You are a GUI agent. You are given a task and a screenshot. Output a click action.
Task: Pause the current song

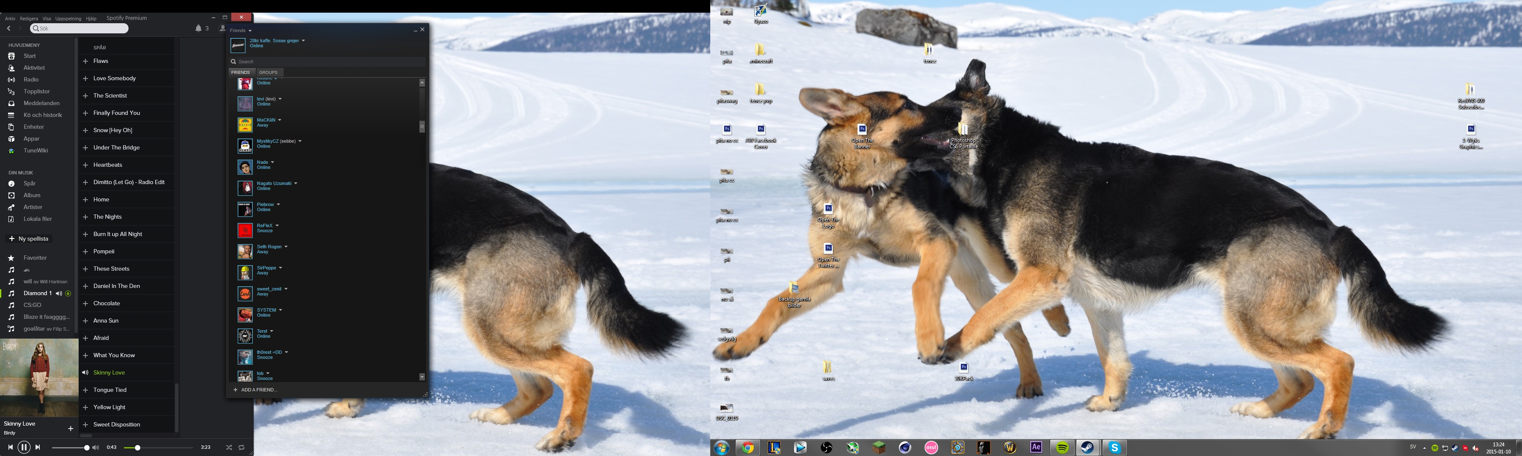(24, 448)
